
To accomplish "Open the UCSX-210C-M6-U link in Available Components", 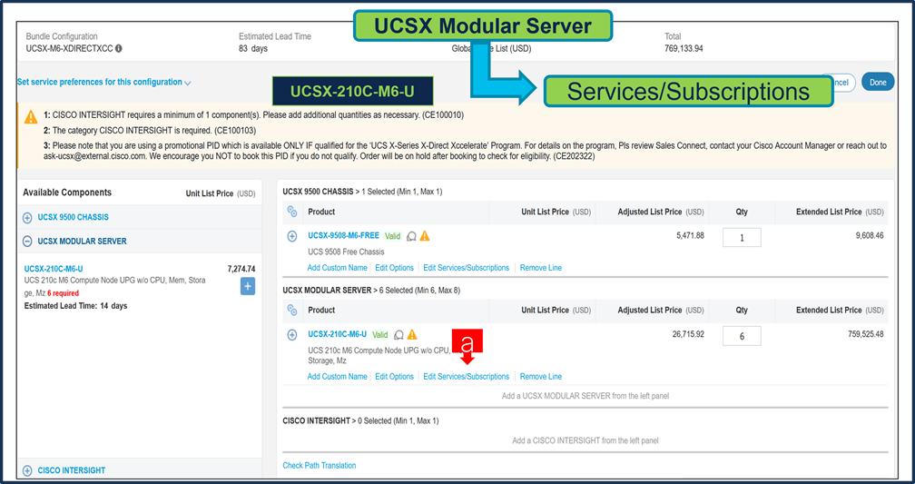I will 54,269.
